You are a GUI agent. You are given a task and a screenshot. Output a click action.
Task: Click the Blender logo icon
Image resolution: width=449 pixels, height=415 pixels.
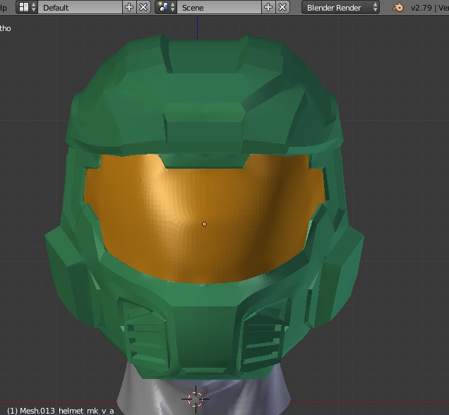397,8
